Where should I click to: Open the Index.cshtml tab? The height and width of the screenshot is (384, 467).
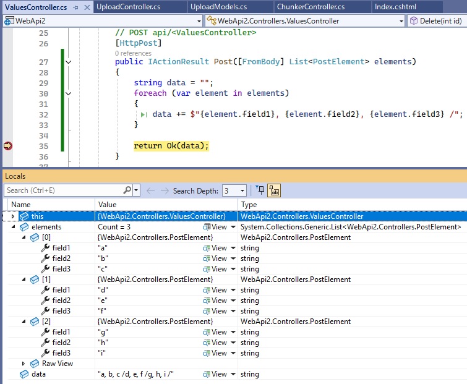(x=395, y=7)
